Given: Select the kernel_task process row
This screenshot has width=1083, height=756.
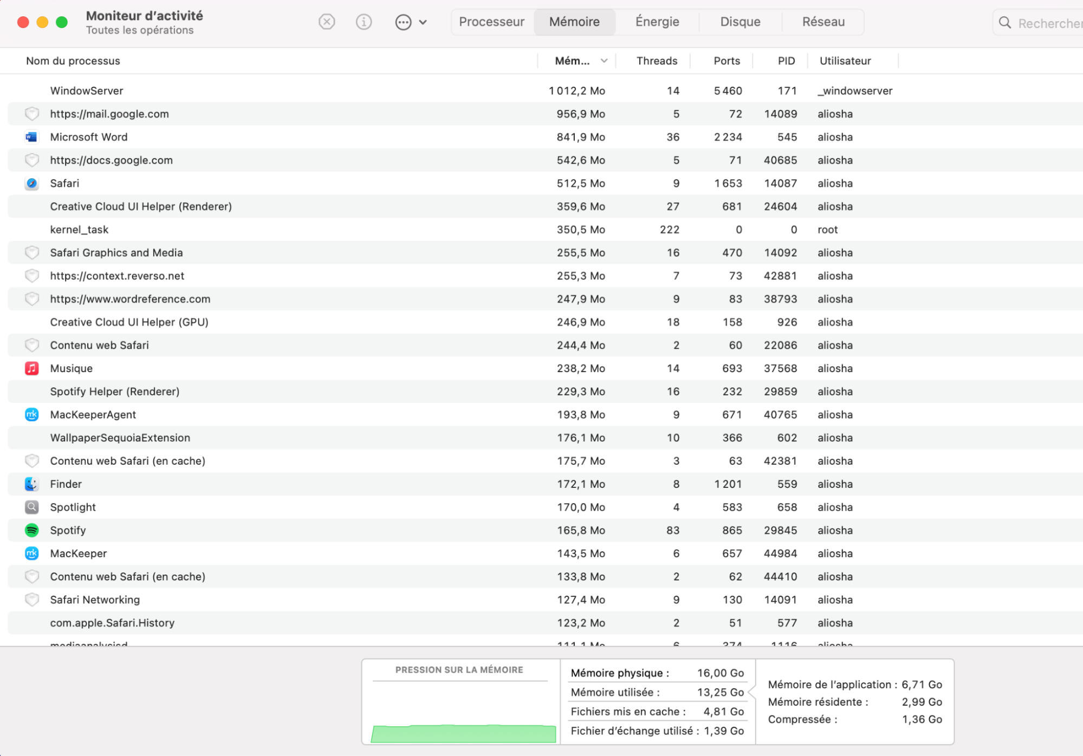Looking at the screenshot, I should (271, 230).
